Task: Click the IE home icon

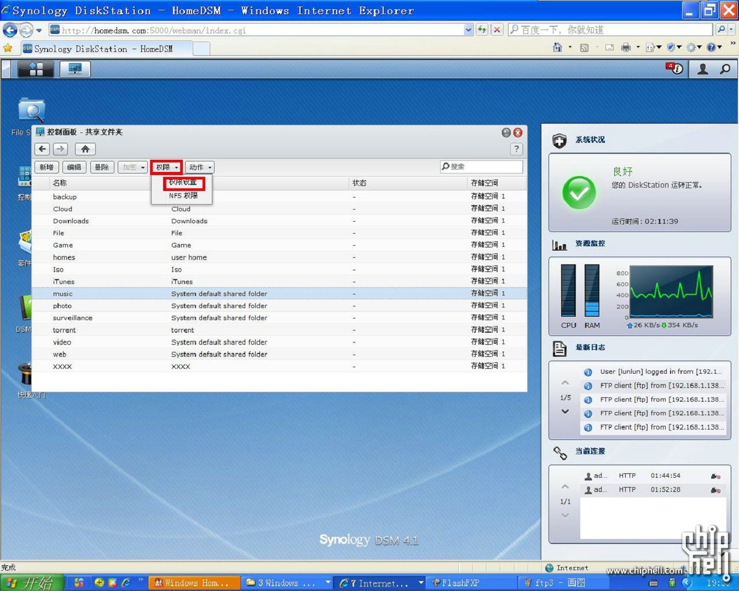Action: (557, 48)
